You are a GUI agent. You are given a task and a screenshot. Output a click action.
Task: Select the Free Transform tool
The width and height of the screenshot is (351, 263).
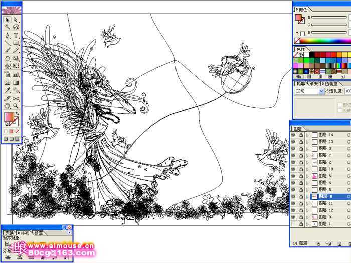tap(16, 66)
